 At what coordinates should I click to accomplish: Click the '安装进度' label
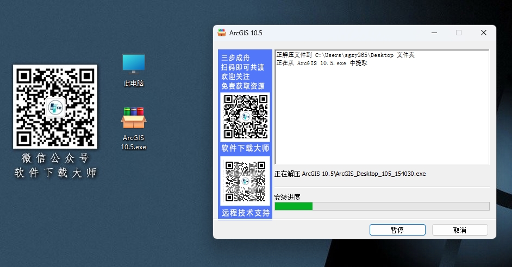[287, 197]
